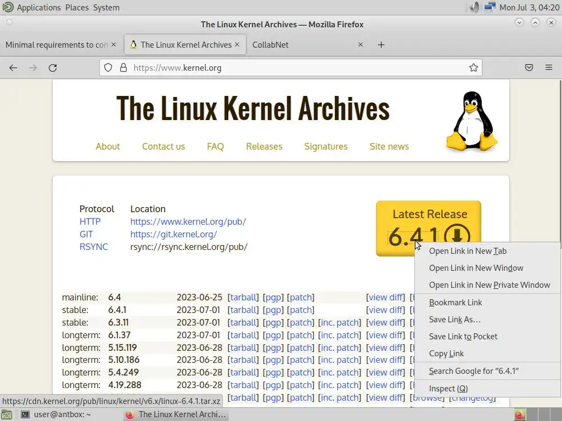Open the Save to Pocket toolbar icon
This screenshot has height=421, width=562.
pos(529,67)
